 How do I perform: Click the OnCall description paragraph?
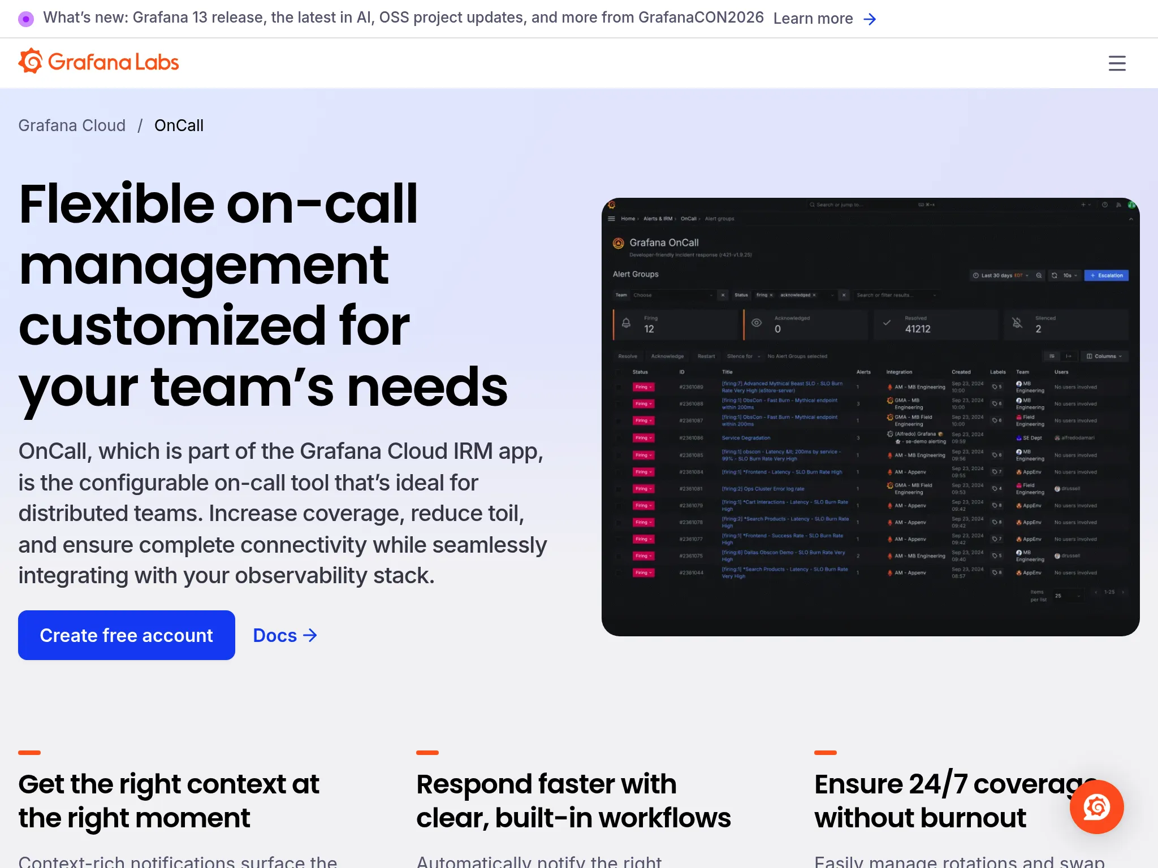pyautogui.click(x=283, y=514)
